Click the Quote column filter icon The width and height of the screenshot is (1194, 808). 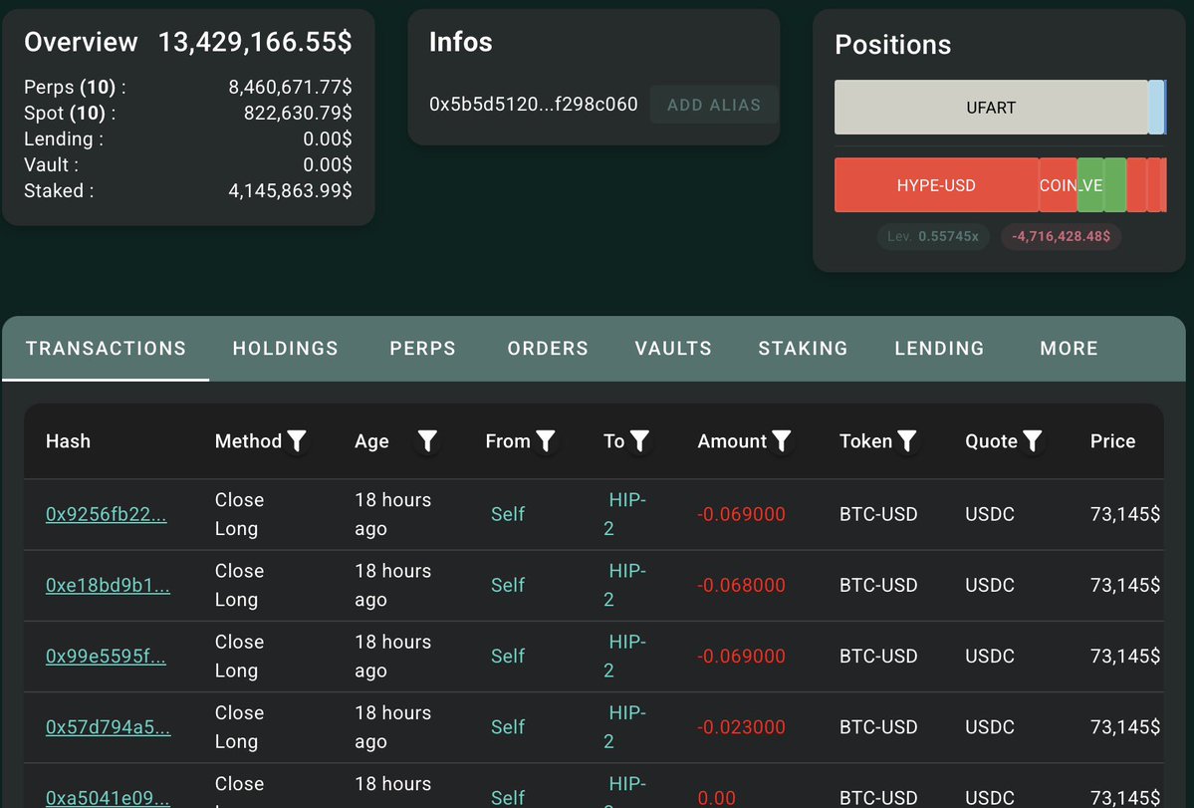click(x=1033, y=441)
